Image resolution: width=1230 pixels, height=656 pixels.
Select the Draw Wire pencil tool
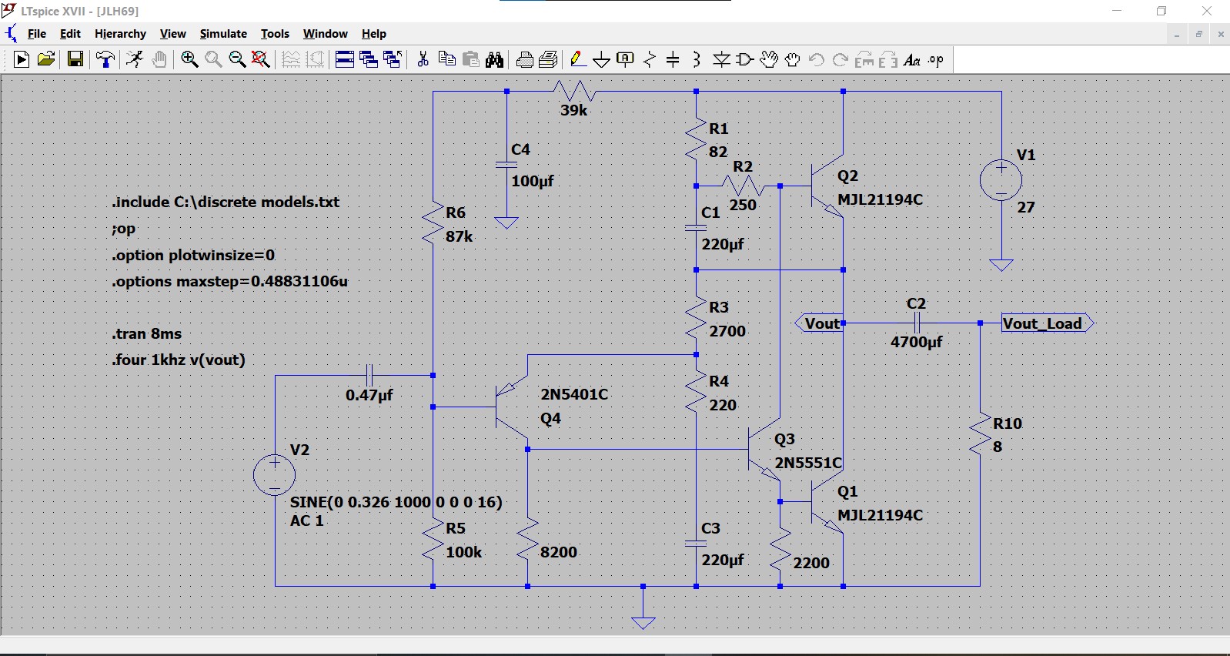[x=578, y=59]
